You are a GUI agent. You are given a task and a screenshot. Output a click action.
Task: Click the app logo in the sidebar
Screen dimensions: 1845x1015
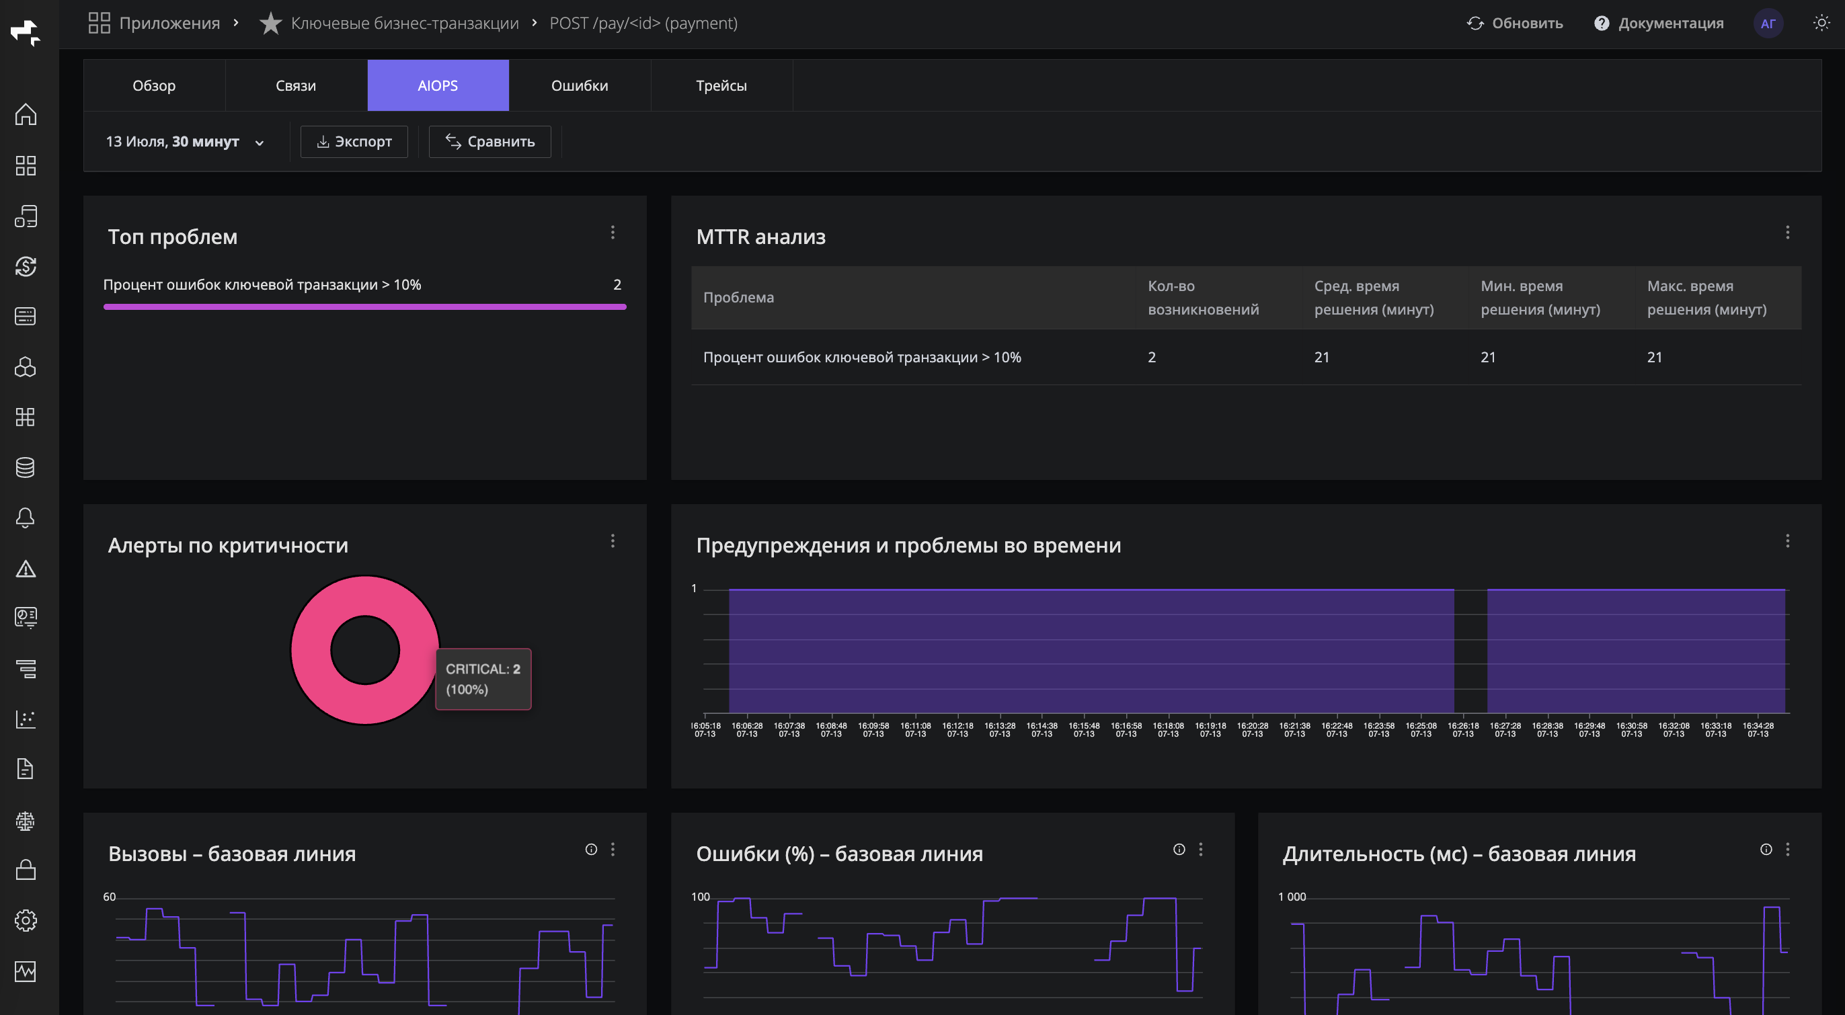pos(26,32)
